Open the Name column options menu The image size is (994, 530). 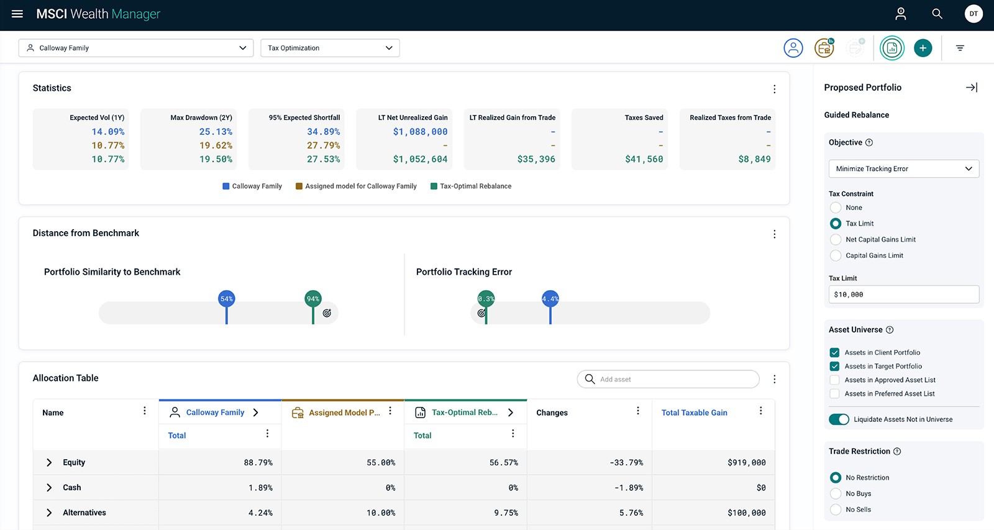(x=145, y=411)
